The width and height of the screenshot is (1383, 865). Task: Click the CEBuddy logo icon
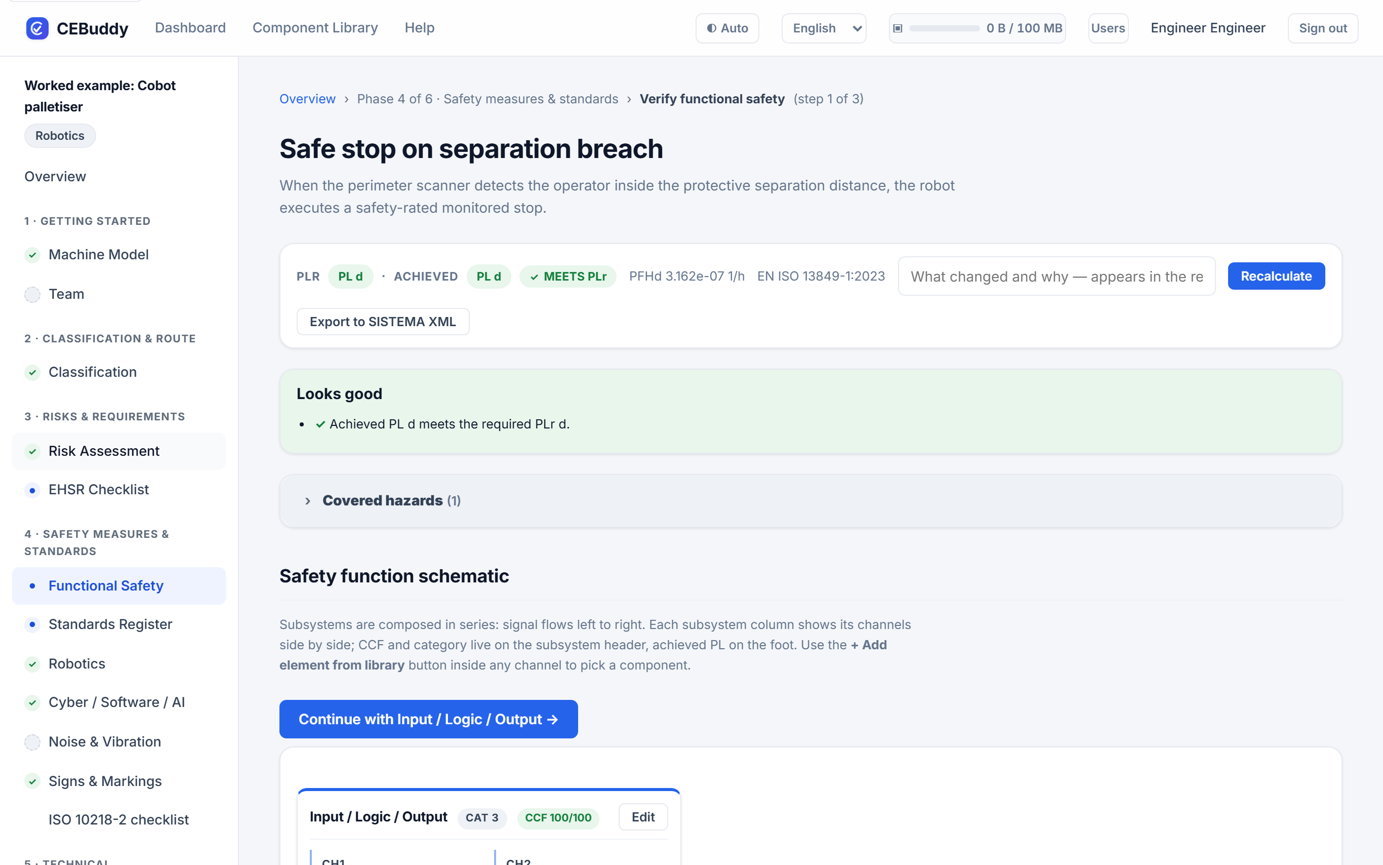tap(37, 28)
